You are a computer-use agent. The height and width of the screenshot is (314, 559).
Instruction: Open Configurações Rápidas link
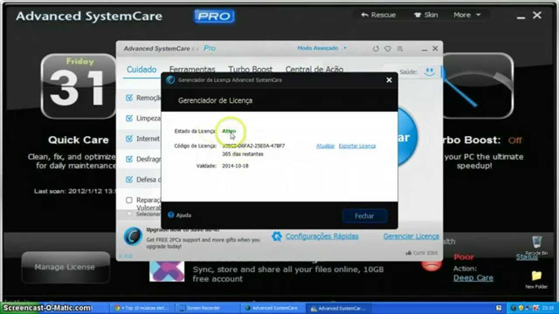(322, 236)
